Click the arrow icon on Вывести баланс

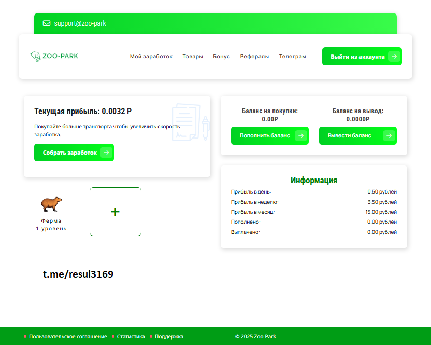[x=389, y=136]
